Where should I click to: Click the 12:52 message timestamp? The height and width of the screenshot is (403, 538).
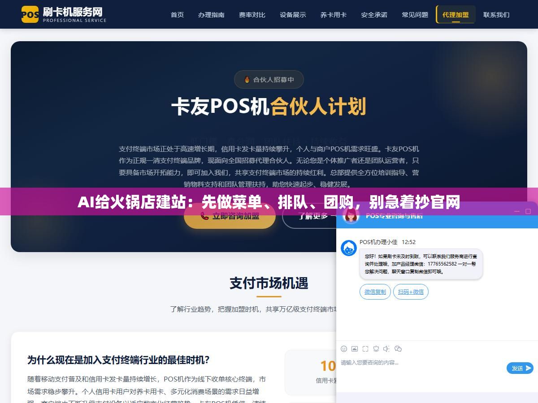408,242
